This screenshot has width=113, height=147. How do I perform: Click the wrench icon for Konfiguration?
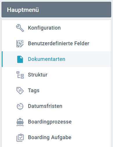click(20, 28)
